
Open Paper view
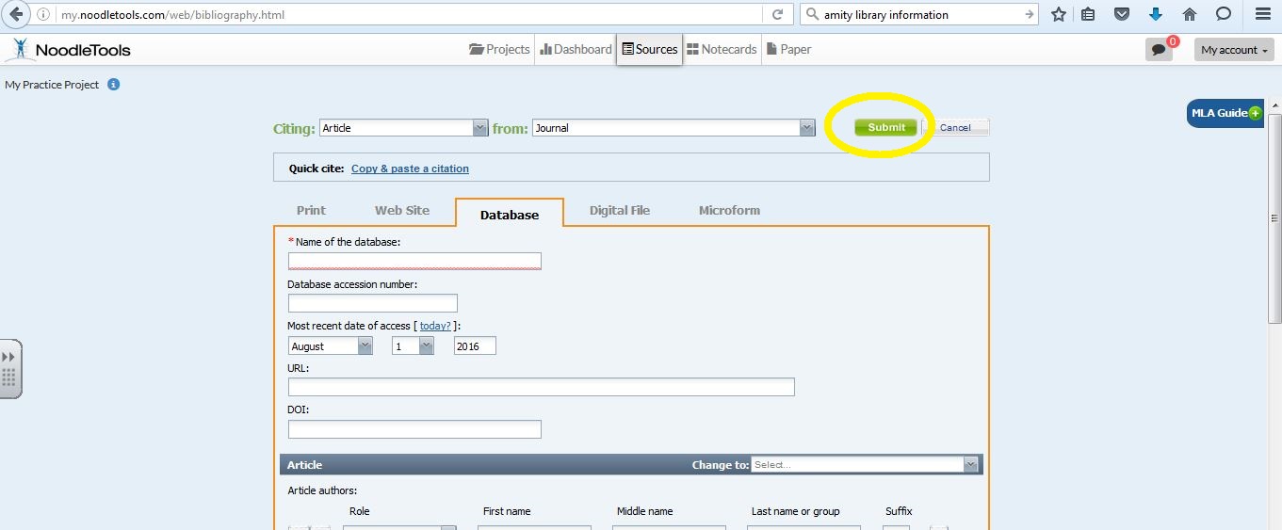(789, 49)
